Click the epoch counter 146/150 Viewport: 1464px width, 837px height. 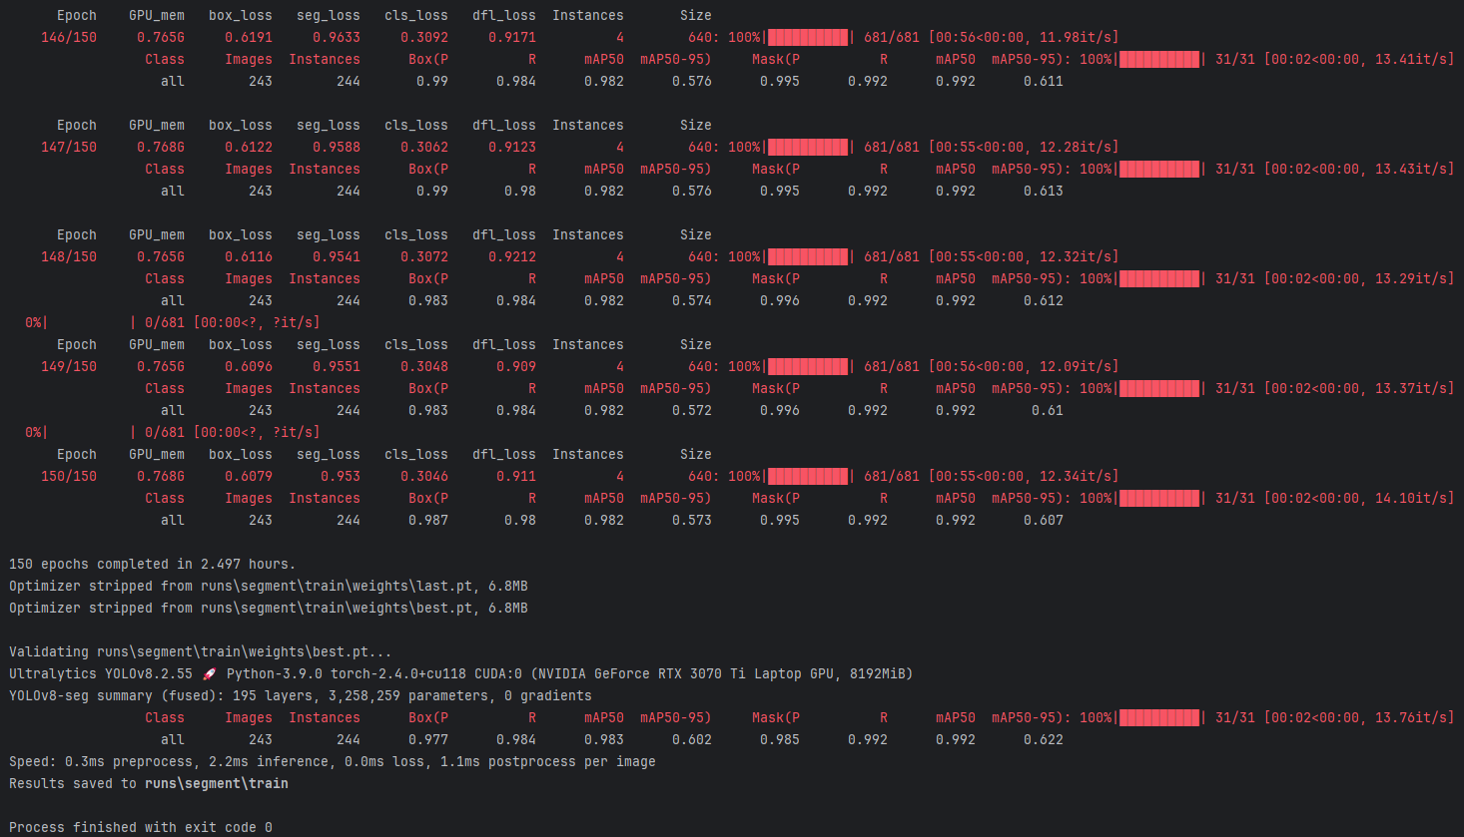[69, 37]
